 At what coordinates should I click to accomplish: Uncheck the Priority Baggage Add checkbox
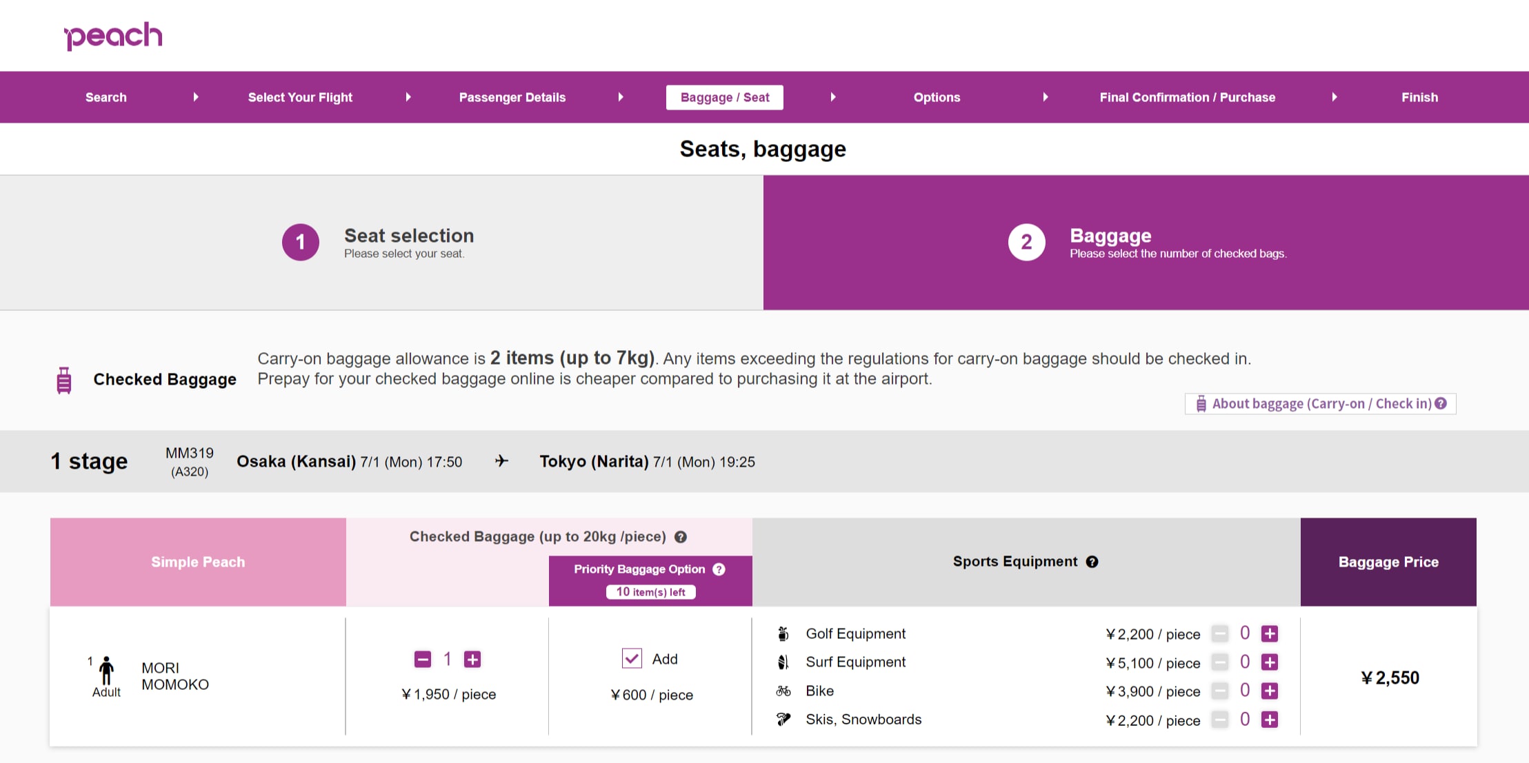(x=632, y=658)
